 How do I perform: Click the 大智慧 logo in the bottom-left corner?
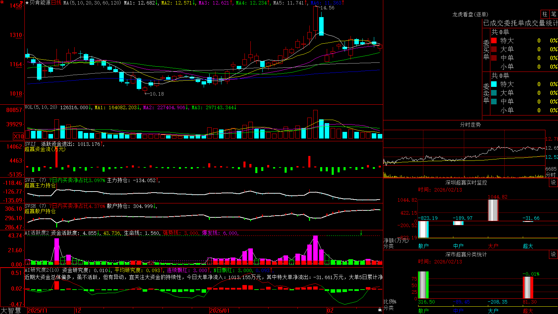[11, 311]
